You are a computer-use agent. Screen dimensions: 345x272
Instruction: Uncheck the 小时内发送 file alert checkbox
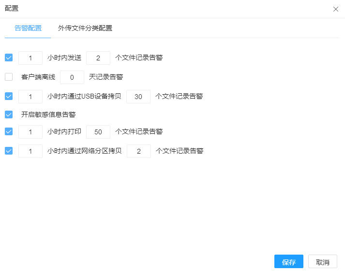click(9, 58)
